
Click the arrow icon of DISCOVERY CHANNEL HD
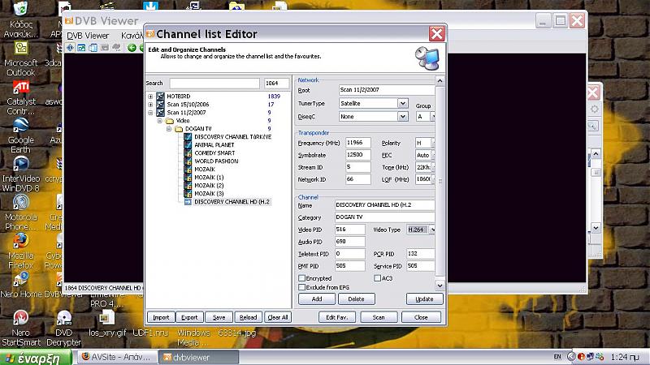[188, 201]
